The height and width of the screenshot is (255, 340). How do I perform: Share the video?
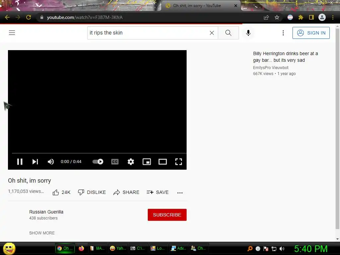coord(126,192)
